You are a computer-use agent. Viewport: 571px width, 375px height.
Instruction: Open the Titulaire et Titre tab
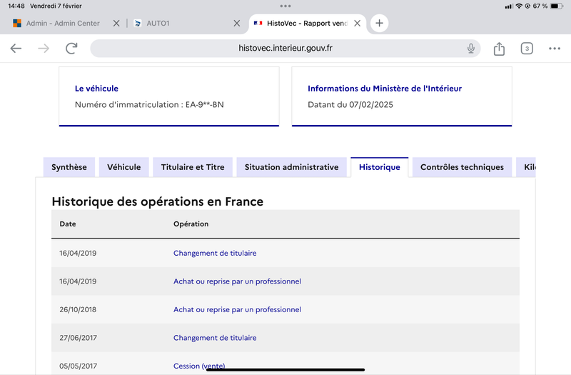click(193, 167)
